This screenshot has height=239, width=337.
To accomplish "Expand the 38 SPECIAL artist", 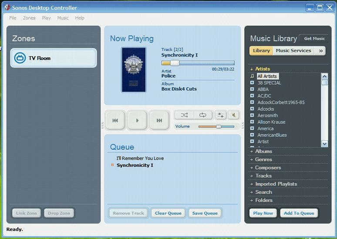I will [x=253, y=83].
